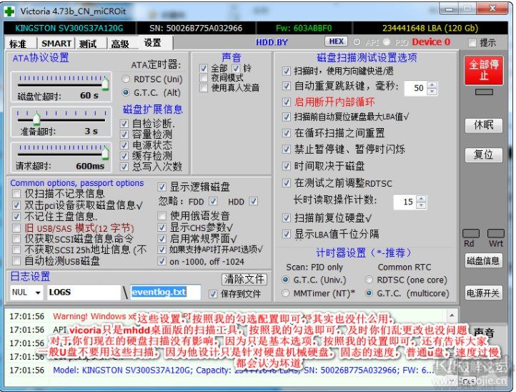Select the API radio button
Screen dimensions: 516x392
[x=357, y=42]
